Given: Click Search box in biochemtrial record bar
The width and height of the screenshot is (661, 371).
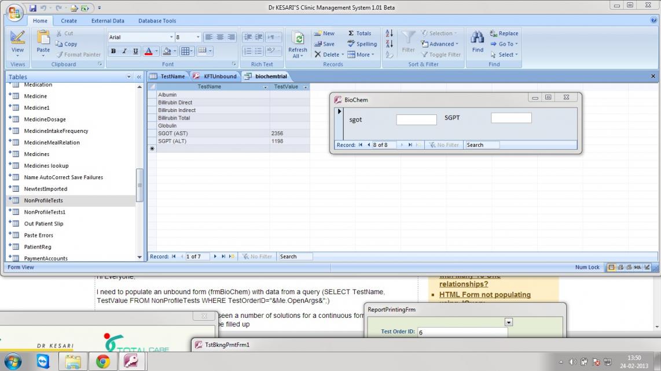Looking at the screenshot, I should point(295,257).
